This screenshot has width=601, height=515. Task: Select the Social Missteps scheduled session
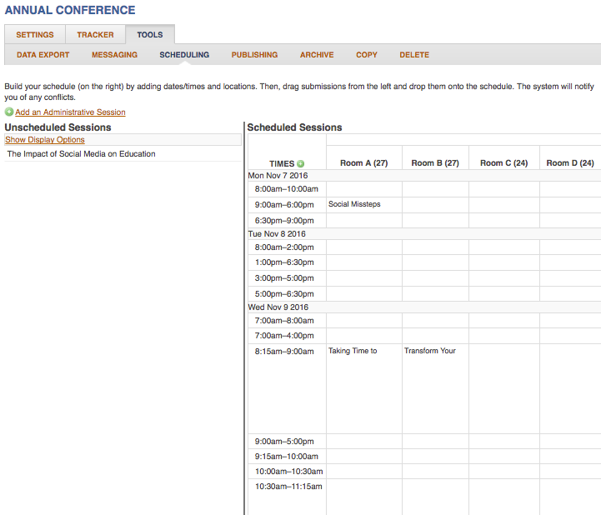coord(354,204)
